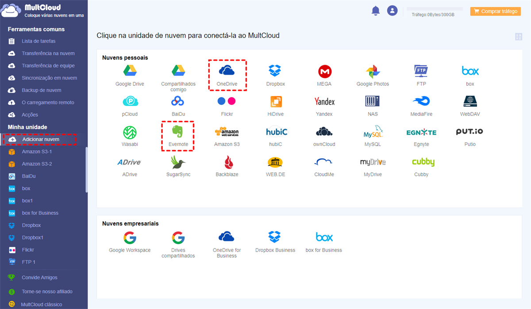Choose the Flickr service
Image resolution: width=531 pixels, height=309 pixels.
[227, 106]
